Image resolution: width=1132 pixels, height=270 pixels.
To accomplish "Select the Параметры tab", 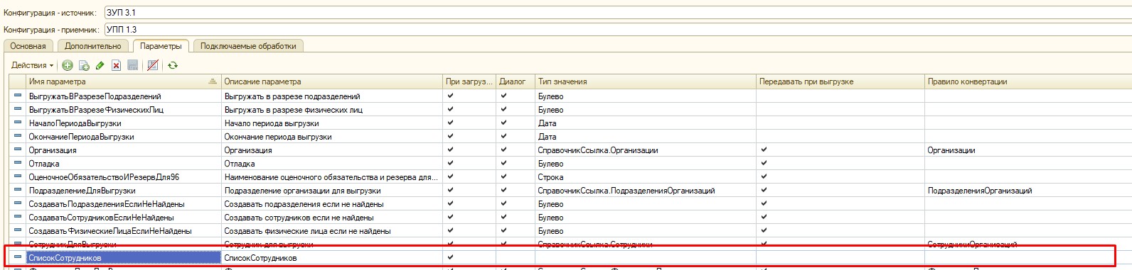I will click(161, 46).
